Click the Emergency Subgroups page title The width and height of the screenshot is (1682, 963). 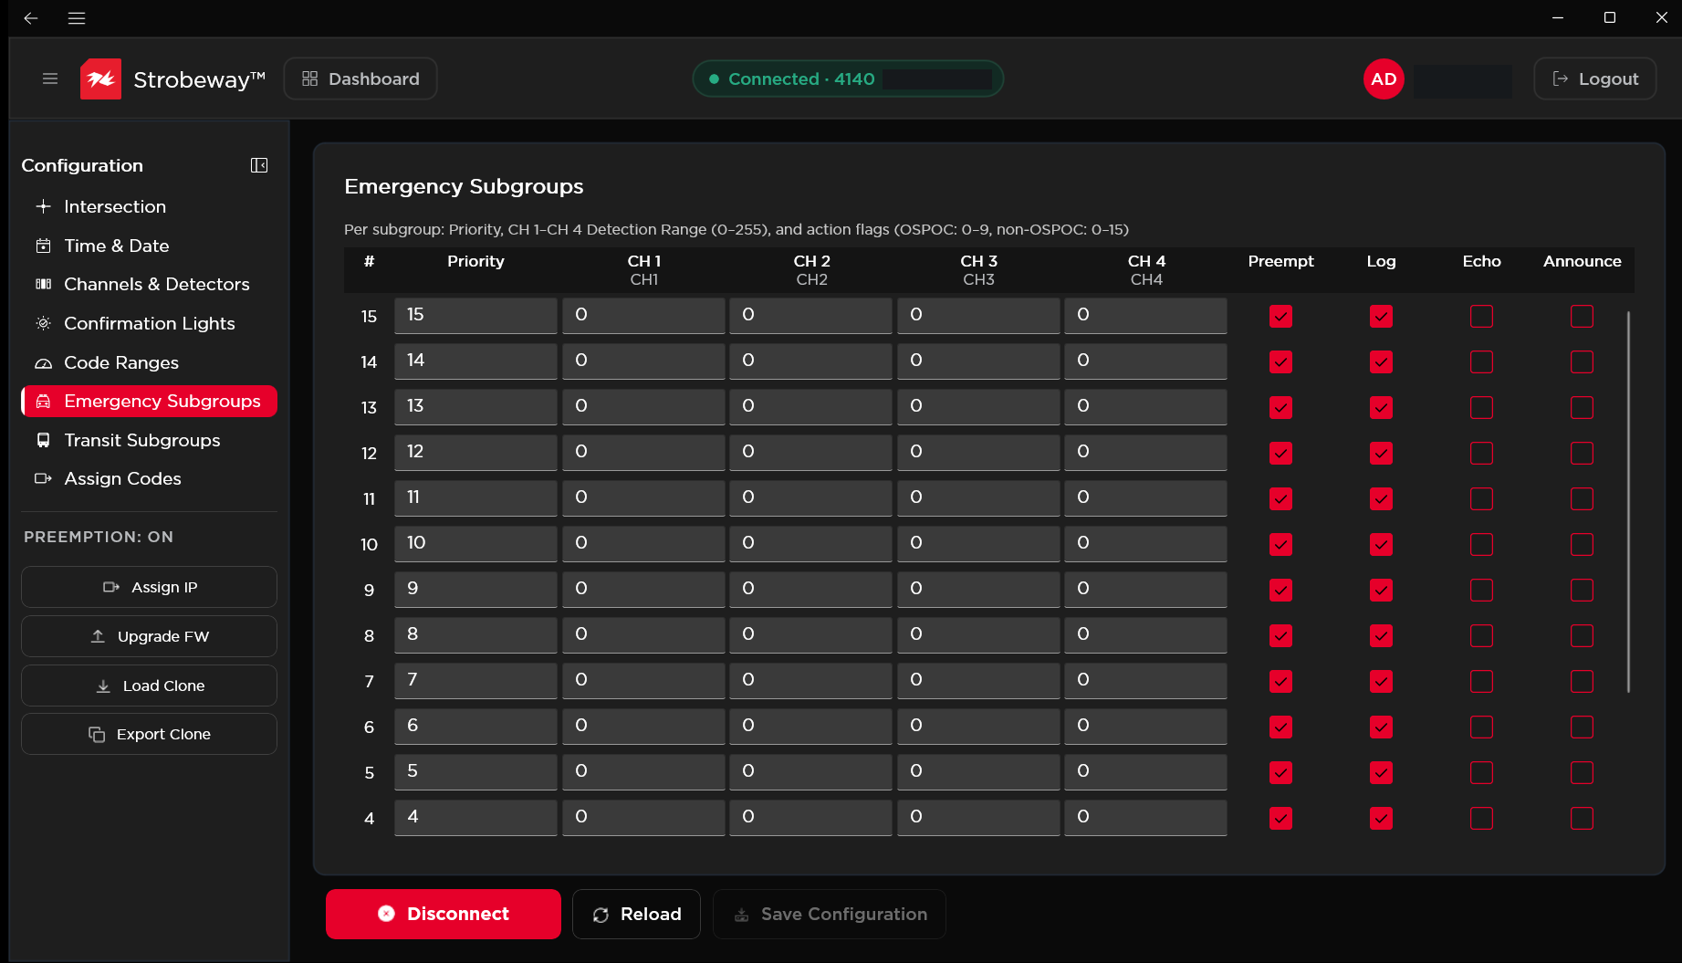click(x=464, y=186)
